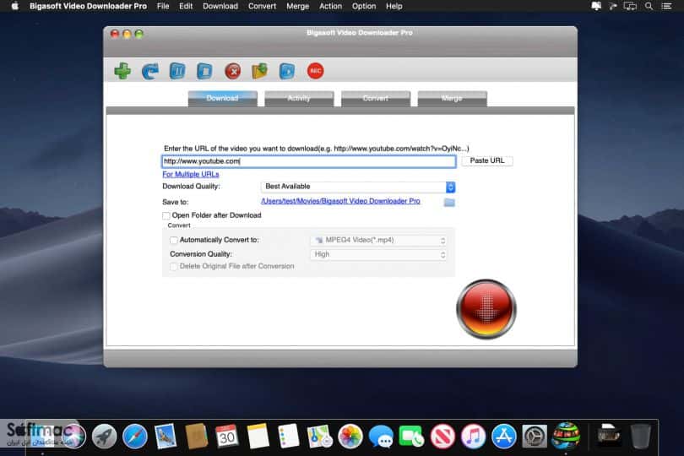Open the MPEG4 Video format dropdown

(378, 241)
